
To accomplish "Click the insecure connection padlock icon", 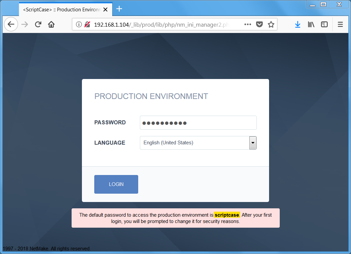I will (87, 24).
